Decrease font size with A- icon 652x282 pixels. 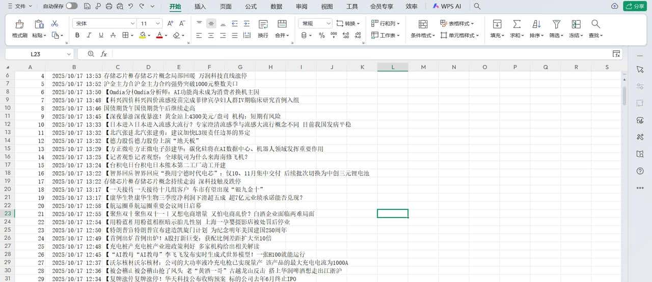183,23
